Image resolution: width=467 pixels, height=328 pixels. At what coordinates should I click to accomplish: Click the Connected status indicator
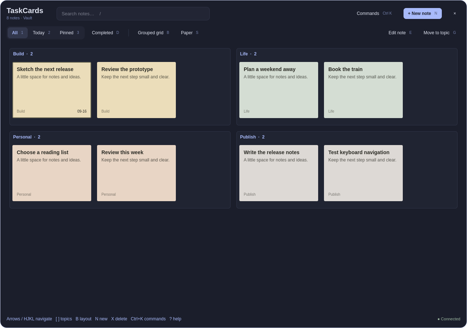[449, 319]
